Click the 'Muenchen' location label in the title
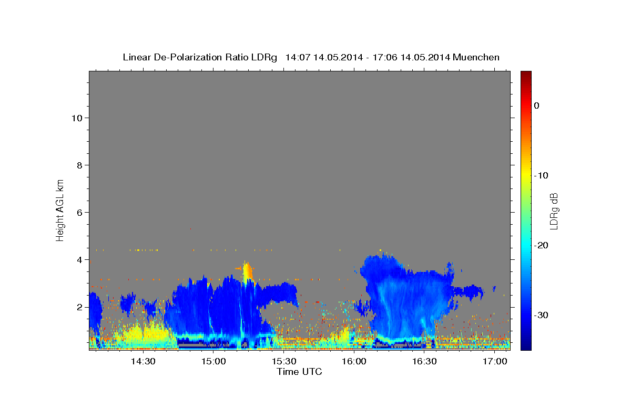Viewport: 631px width, 420px height. tap(475, 57)
